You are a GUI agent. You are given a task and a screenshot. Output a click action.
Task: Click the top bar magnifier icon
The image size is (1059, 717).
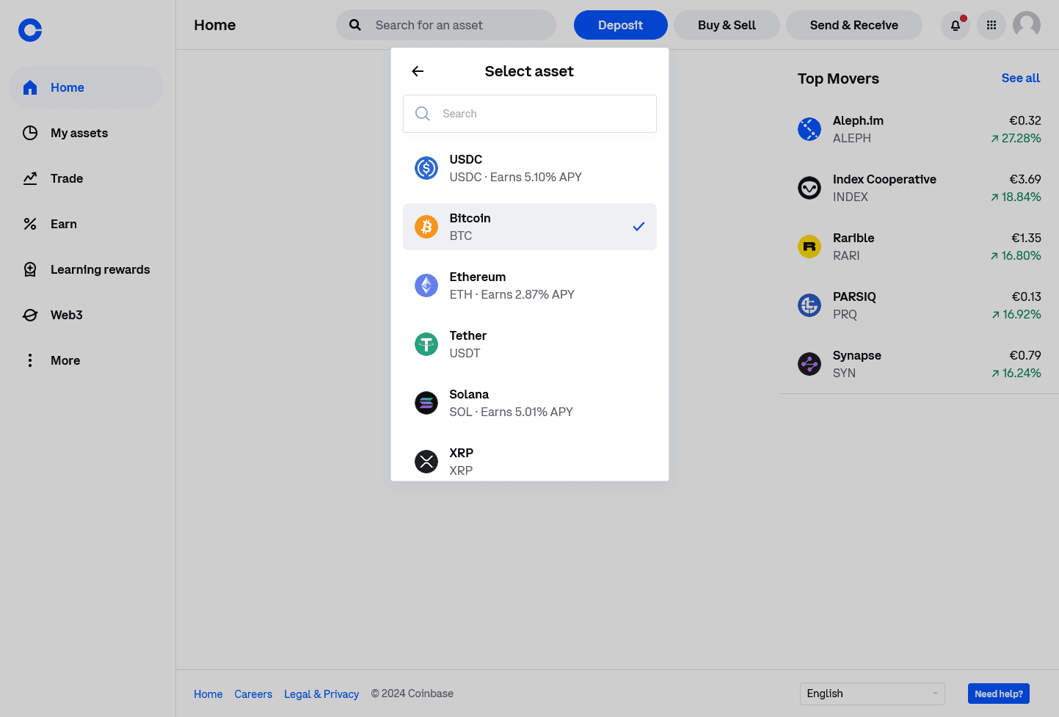pos(355,25)
